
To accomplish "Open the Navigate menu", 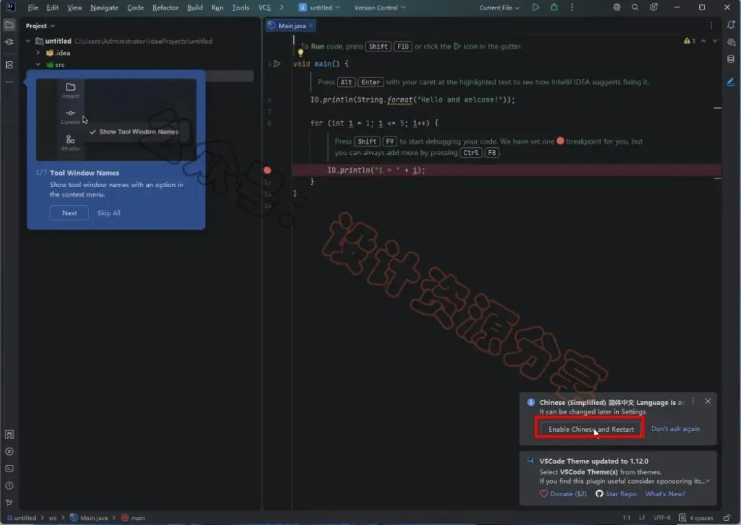I will click(x=104, y=8).
